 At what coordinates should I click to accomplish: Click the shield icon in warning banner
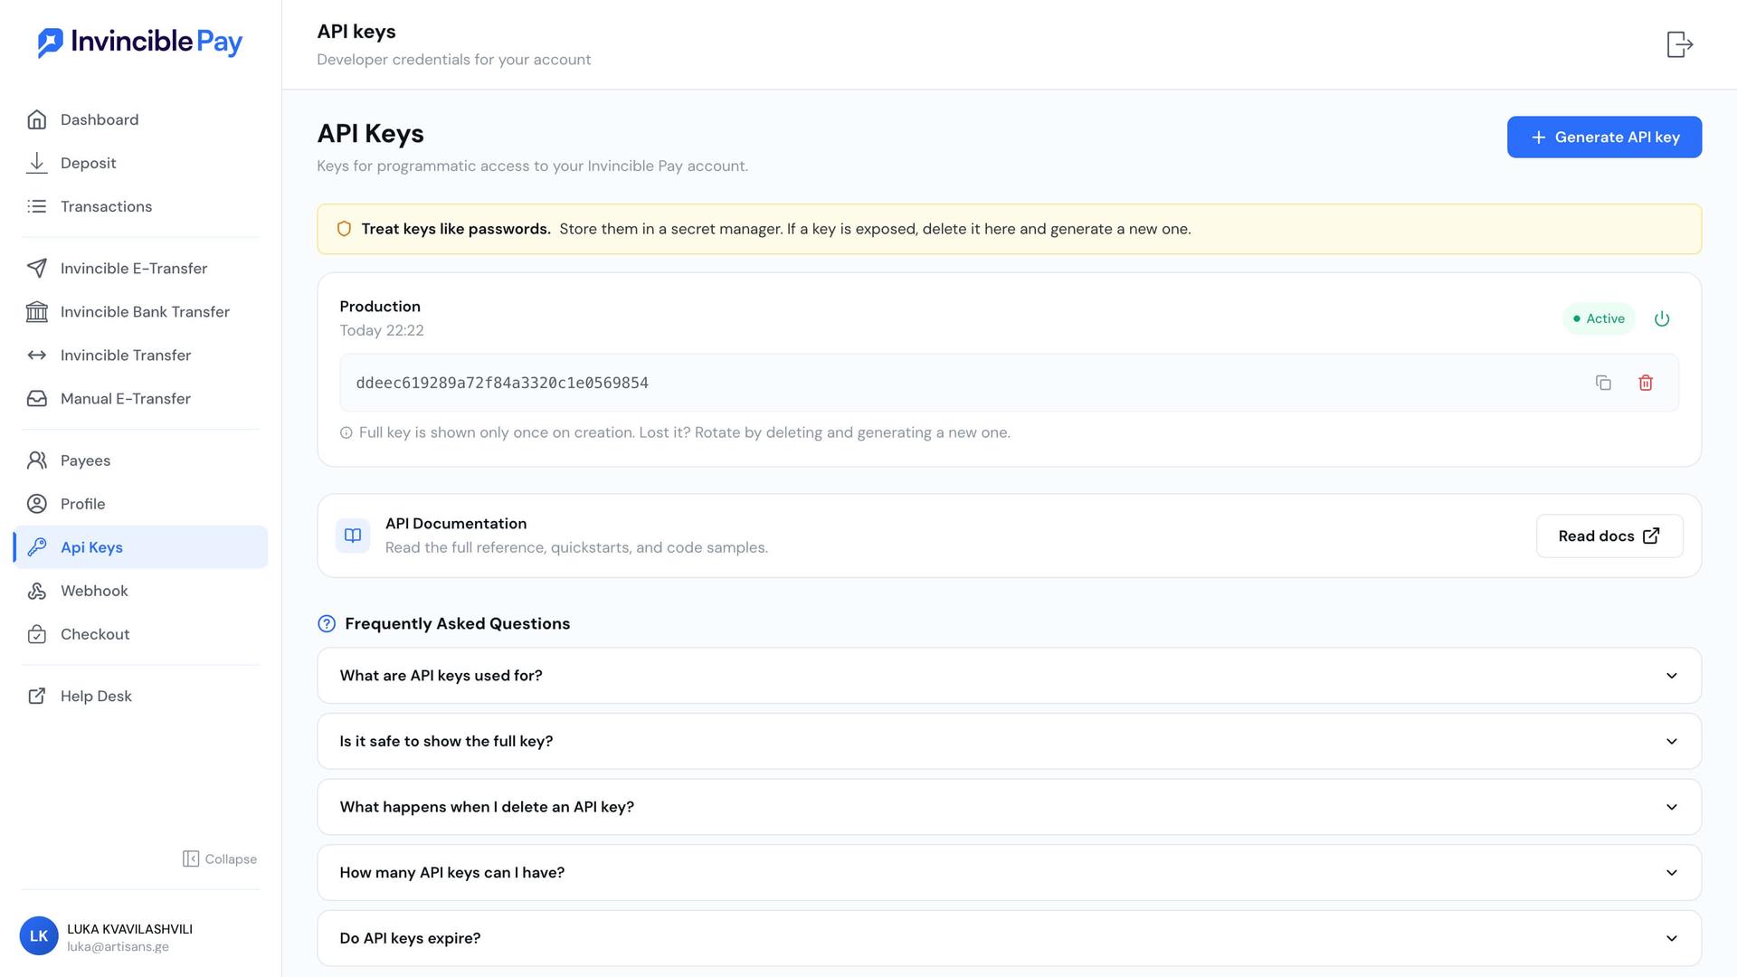coord(344,229)
